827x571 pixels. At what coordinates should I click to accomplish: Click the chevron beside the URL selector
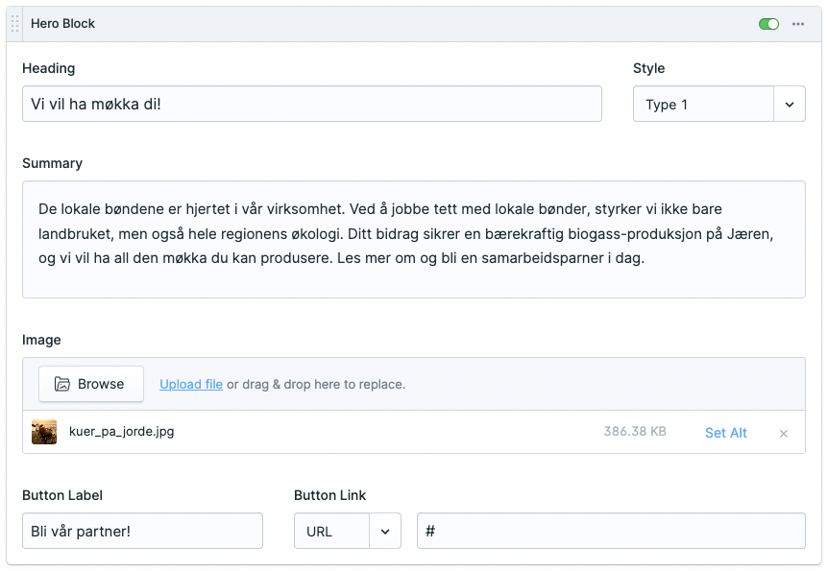(385, 531)
